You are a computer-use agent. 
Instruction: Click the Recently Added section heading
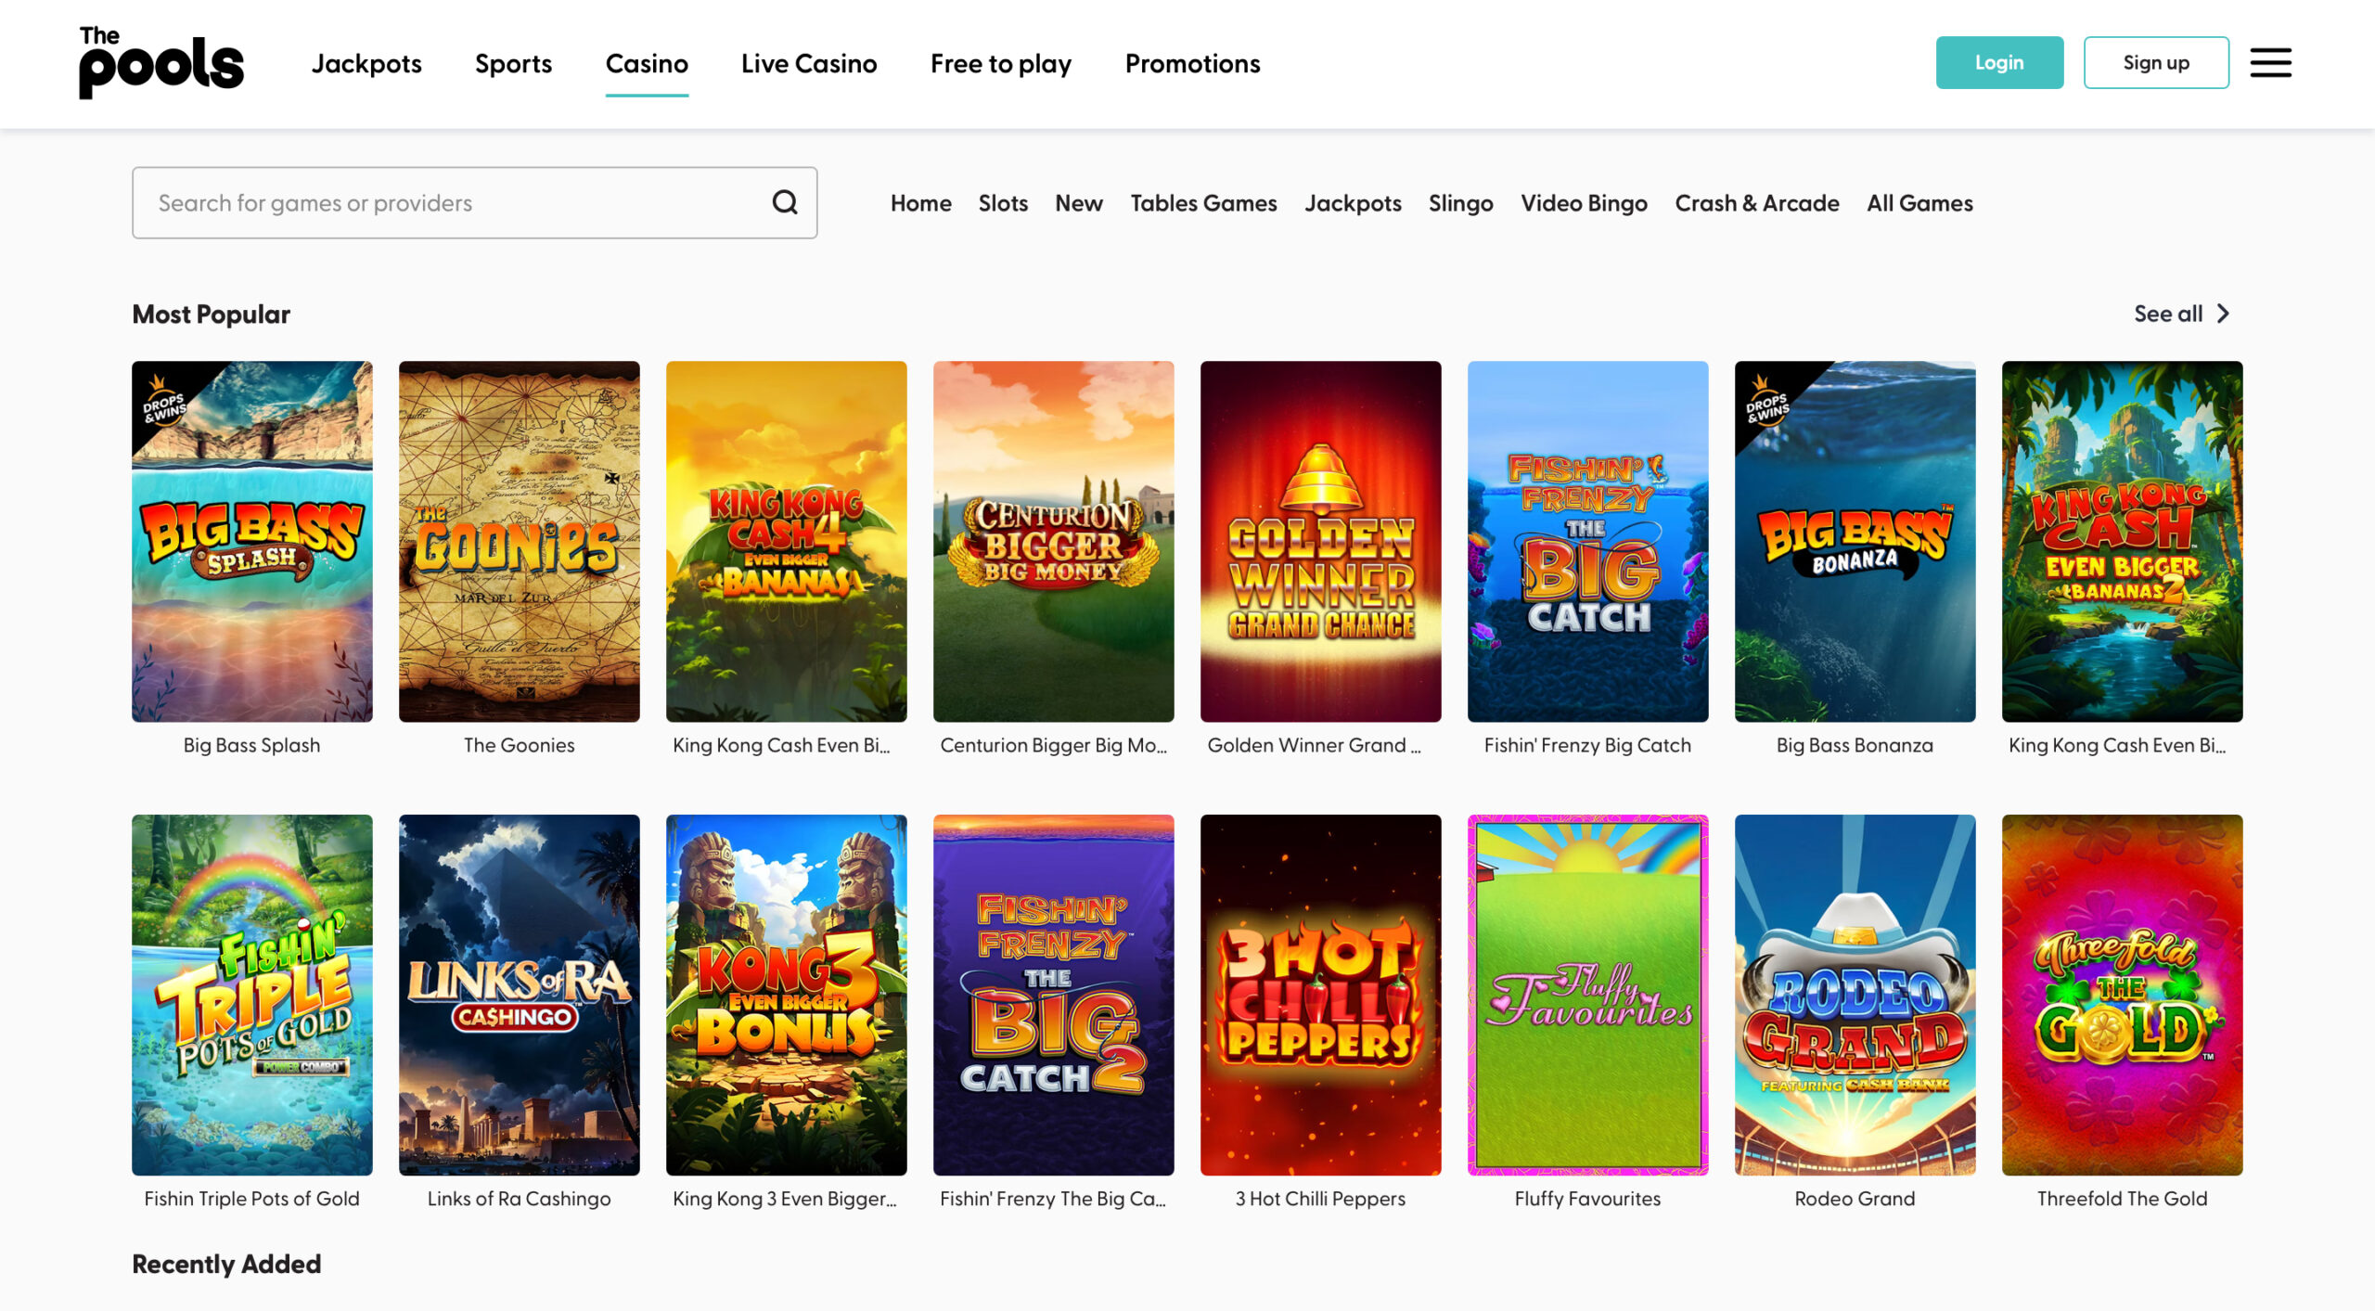tap(226, 1264)
